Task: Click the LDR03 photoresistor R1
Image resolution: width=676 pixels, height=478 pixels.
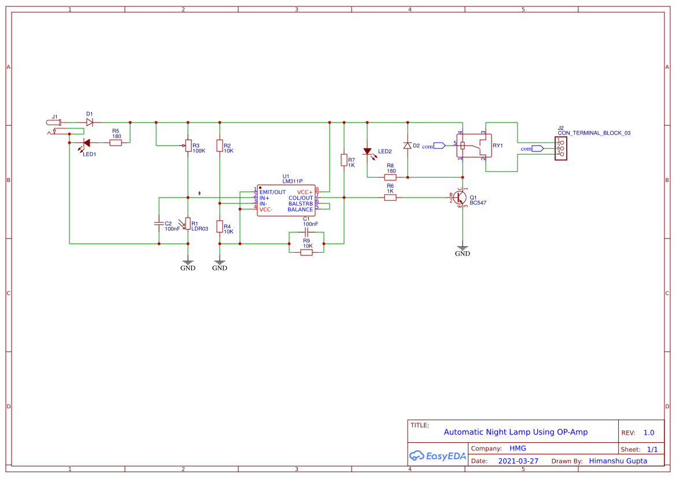Action: 187,223
